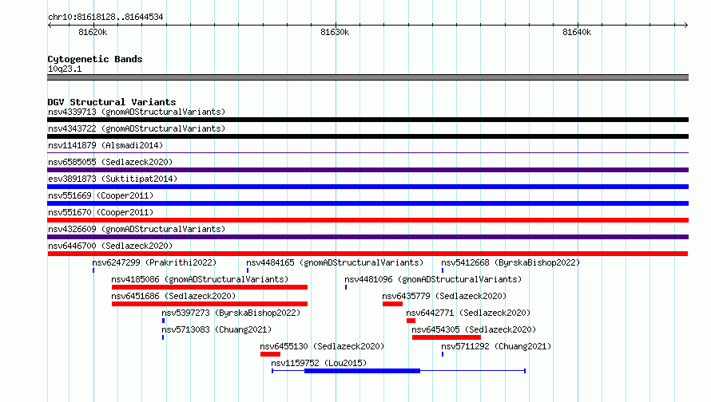
Task: Click the red bar under nsv6454305
Action: (x=447, y=337)
